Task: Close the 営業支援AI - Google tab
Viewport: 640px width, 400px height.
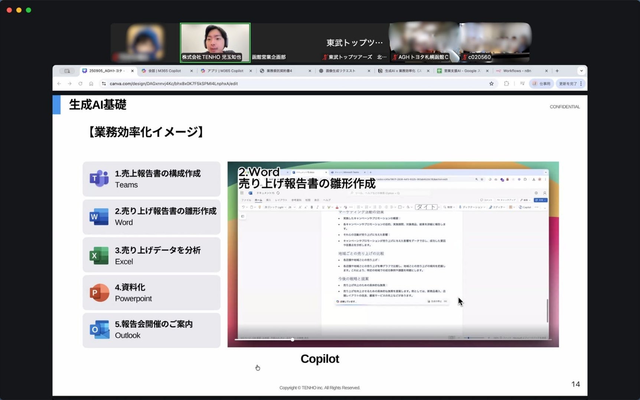Action: tap(487, 71)
